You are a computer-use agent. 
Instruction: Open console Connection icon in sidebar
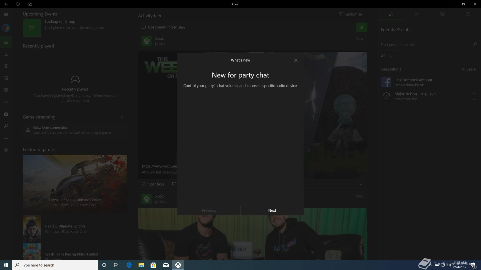click(6, 138)
